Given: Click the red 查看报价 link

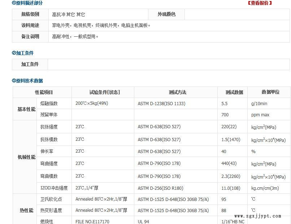Looking at the screenshot, I should coord(260,3).
